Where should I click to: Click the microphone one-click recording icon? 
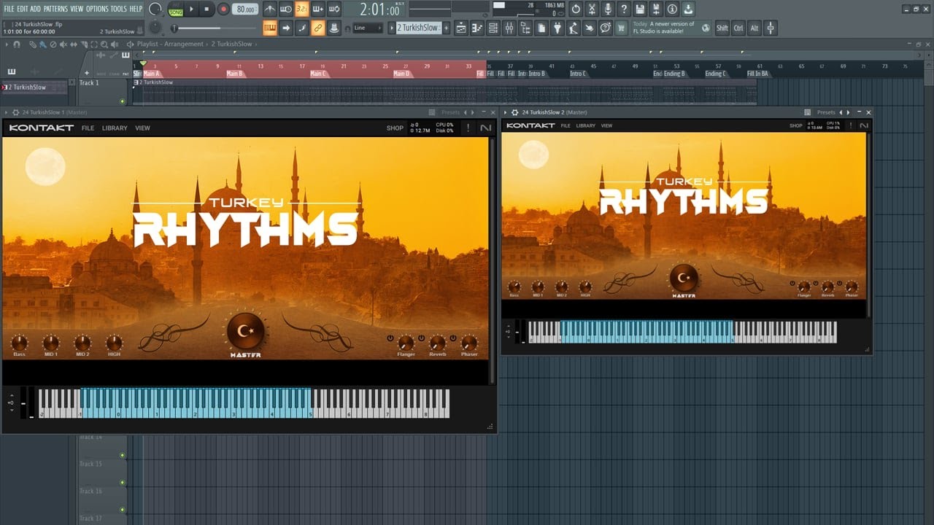click(x=608, y=9)
